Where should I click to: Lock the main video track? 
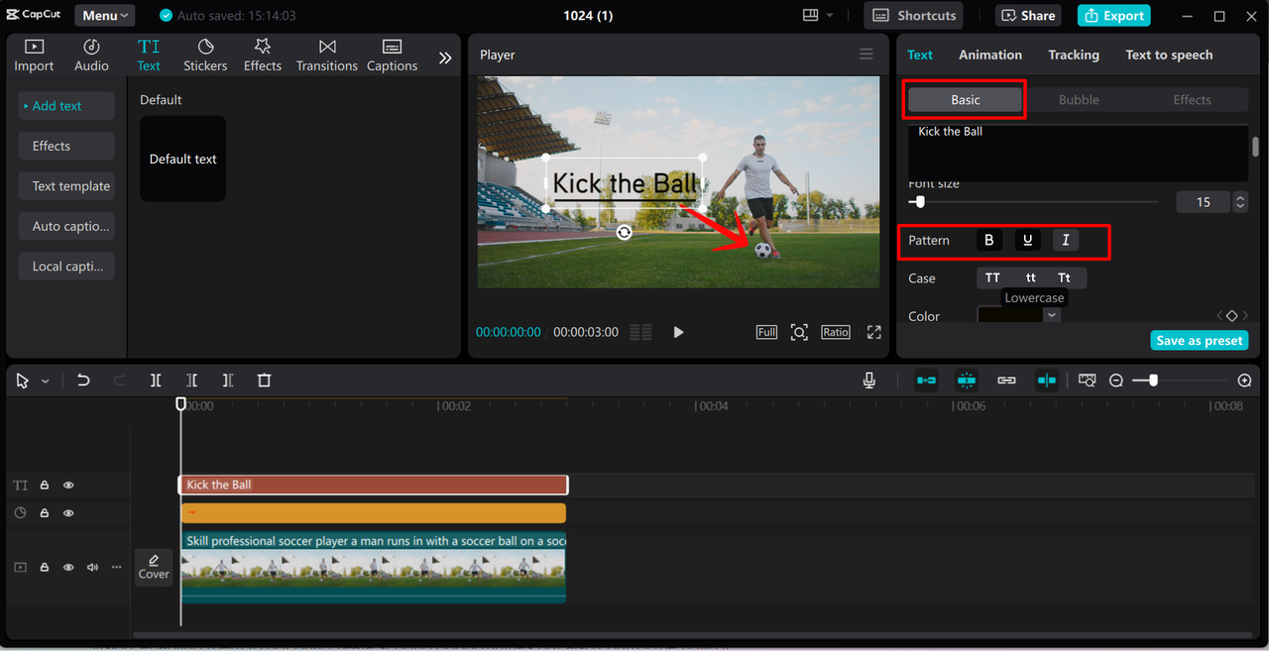pyautogui.click(x=45, y=568)
